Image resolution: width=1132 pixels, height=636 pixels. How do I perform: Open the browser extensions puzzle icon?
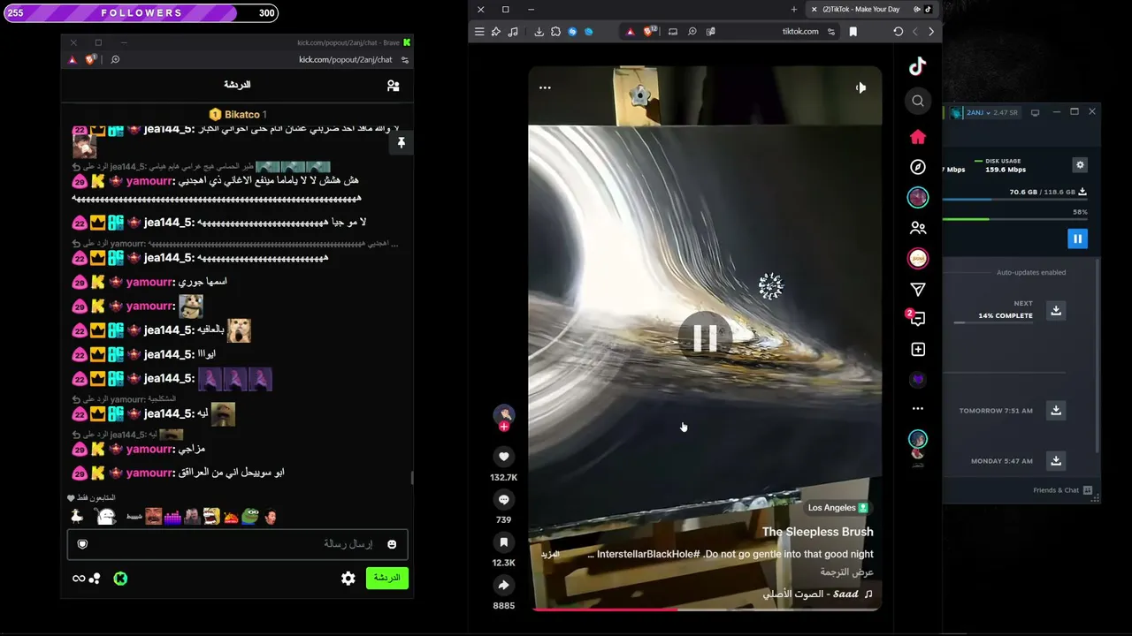555,32
